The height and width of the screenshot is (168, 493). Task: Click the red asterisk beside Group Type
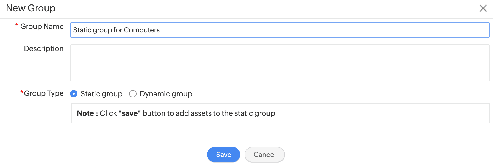[22, 92]
